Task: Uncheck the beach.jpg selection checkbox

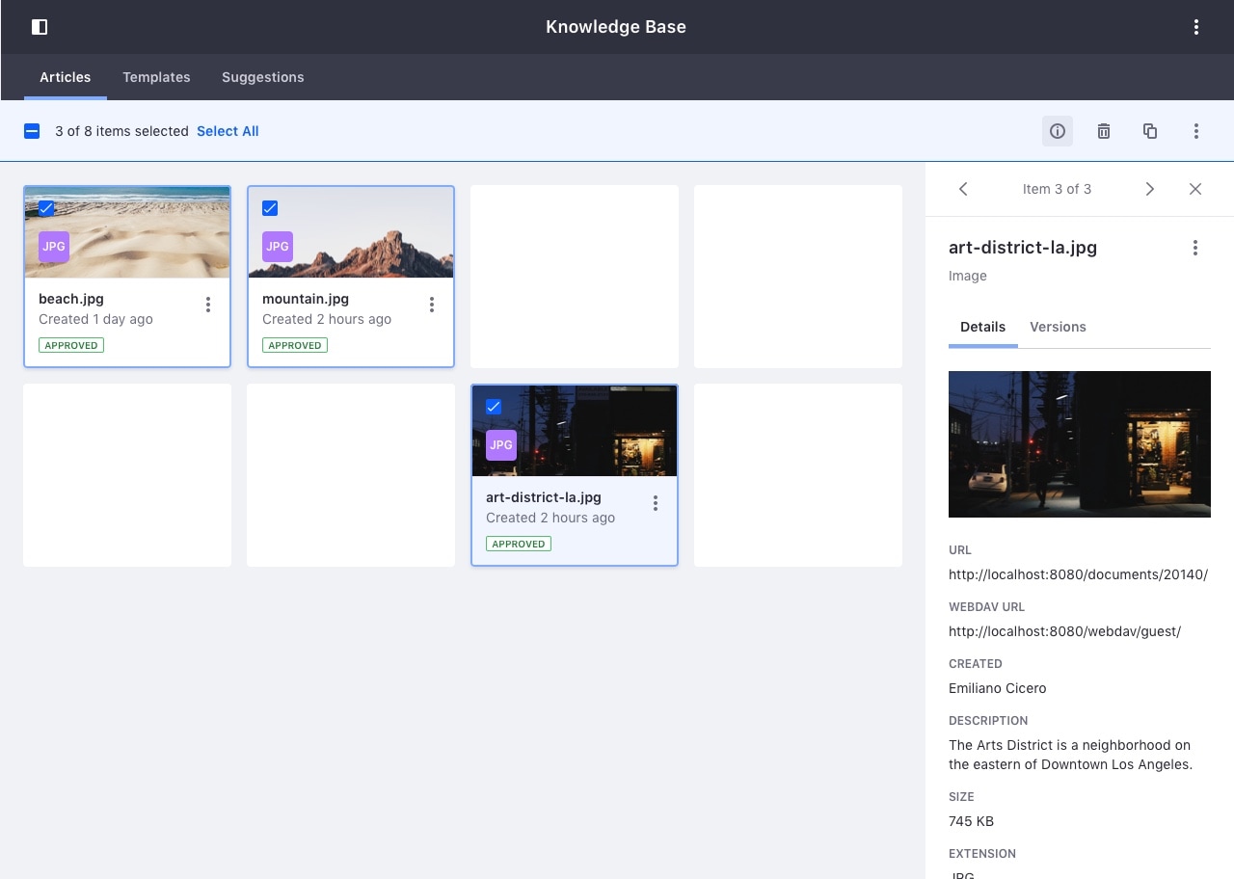Action: coord(46,208)
